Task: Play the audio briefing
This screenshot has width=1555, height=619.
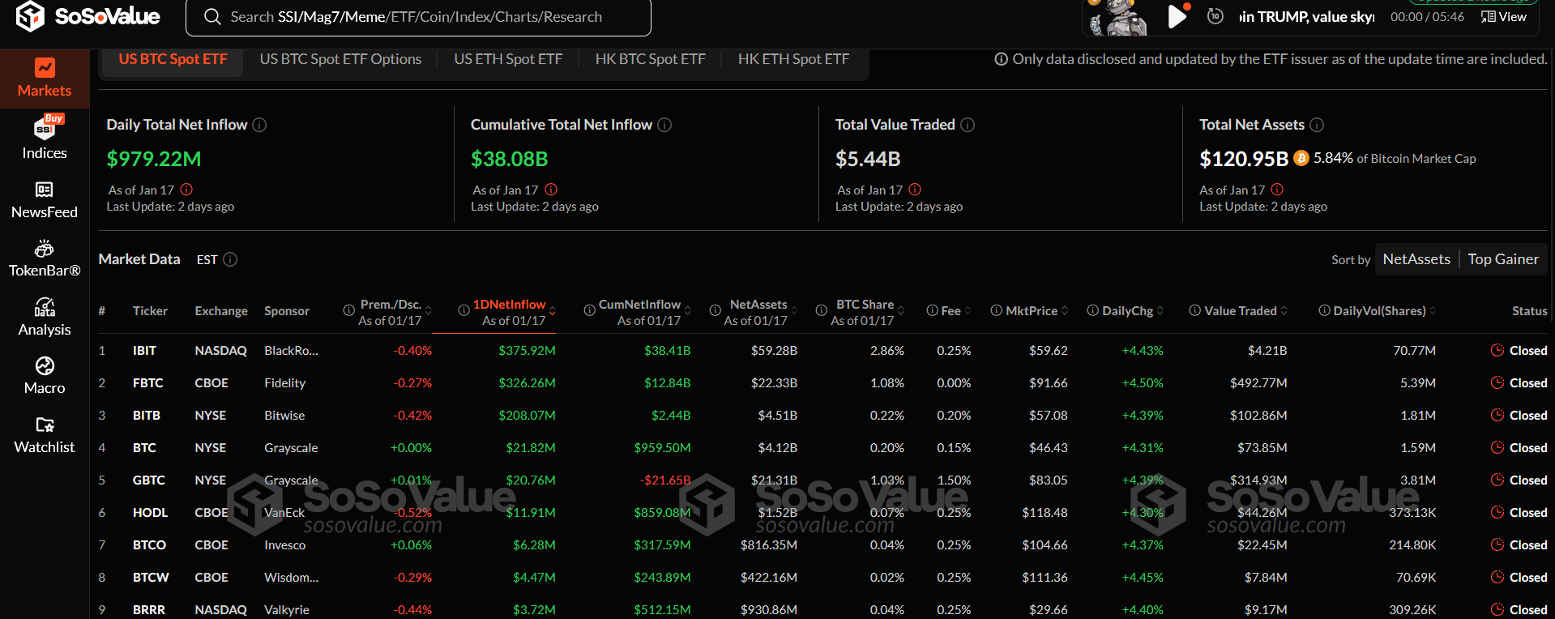Action: coord(1177,16)
